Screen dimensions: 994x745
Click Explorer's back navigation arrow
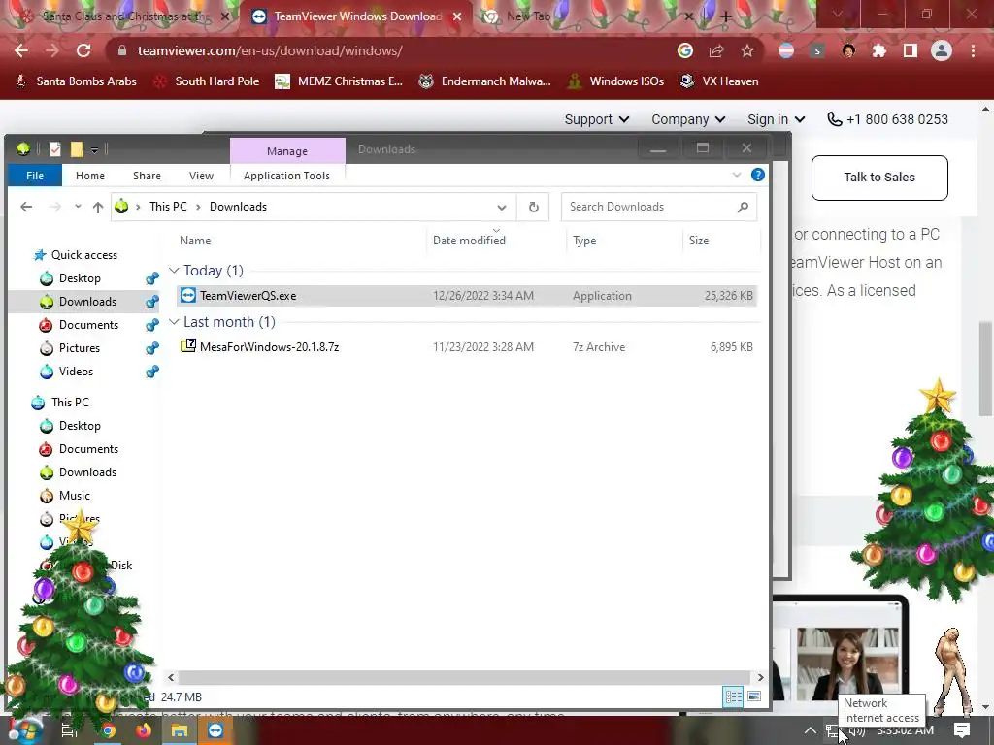[x=26, y=207]
